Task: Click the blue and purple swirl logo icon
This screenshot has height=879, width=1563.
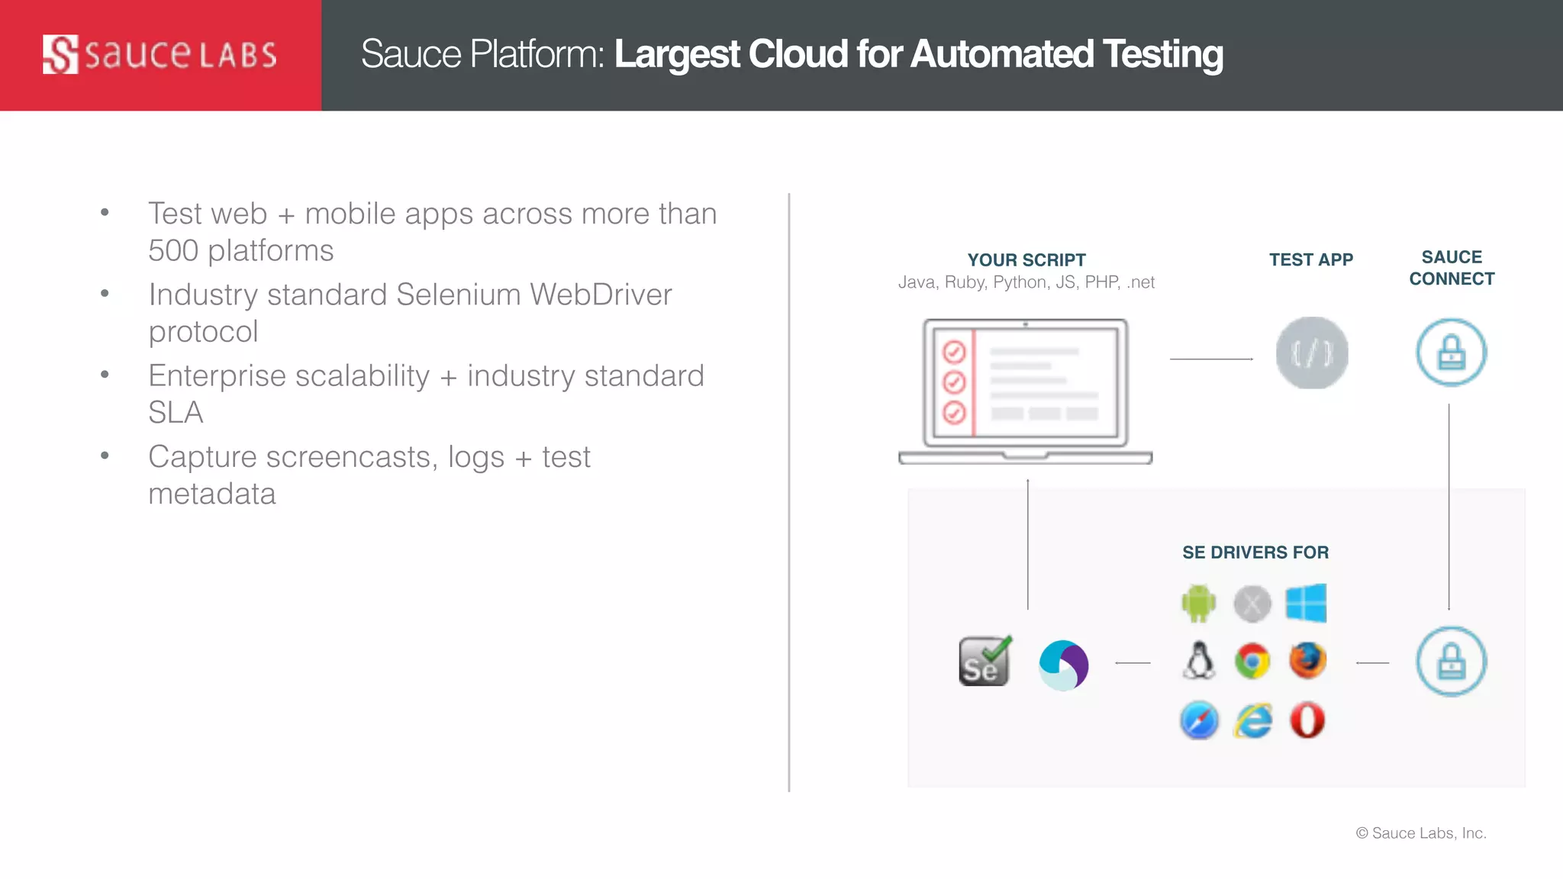Action: point(1063,665)
